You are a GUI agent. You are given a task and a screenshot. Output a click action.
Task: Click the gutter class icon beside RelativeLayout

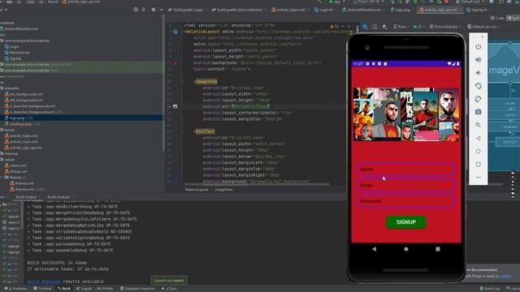[175, 32]
